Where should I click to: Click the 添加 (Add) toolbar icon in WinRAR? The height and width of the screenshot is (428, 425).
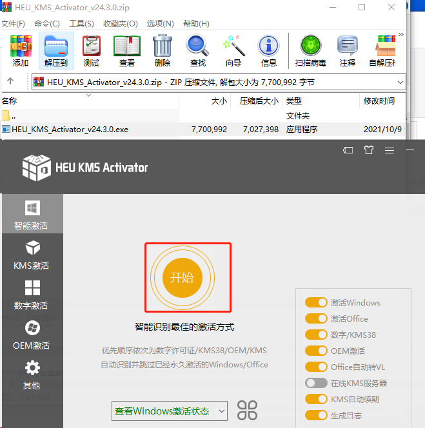[x=21, y=51]
